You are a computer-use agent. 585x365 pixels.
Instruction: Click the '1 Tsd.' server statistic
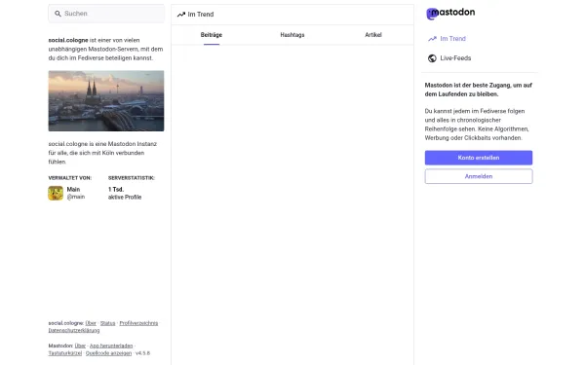click(x=116, y=190)
